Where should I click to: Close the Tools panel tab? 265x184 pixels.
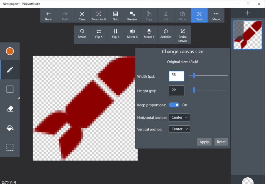199,15
